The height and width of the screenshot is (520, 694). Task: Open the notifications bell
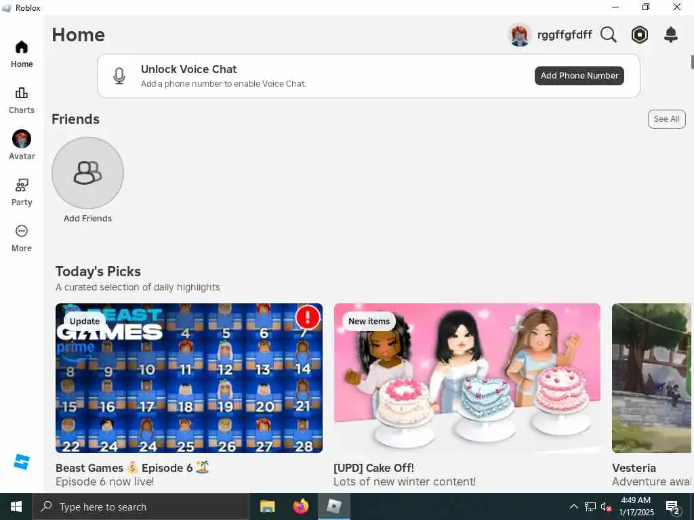click(x=671, y=35)
